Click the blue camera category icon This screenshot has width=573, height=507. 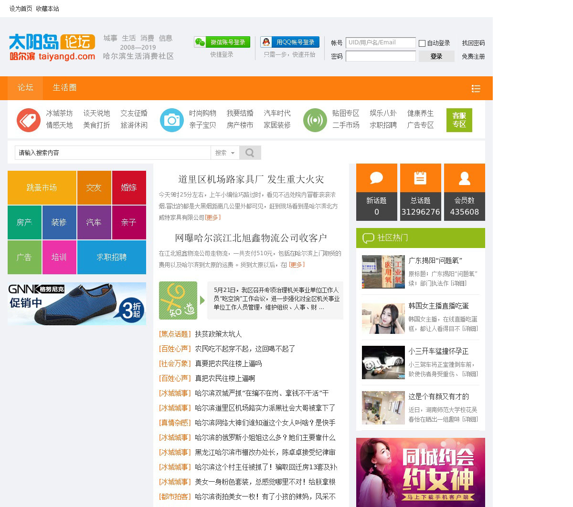[x=171, y=120]
